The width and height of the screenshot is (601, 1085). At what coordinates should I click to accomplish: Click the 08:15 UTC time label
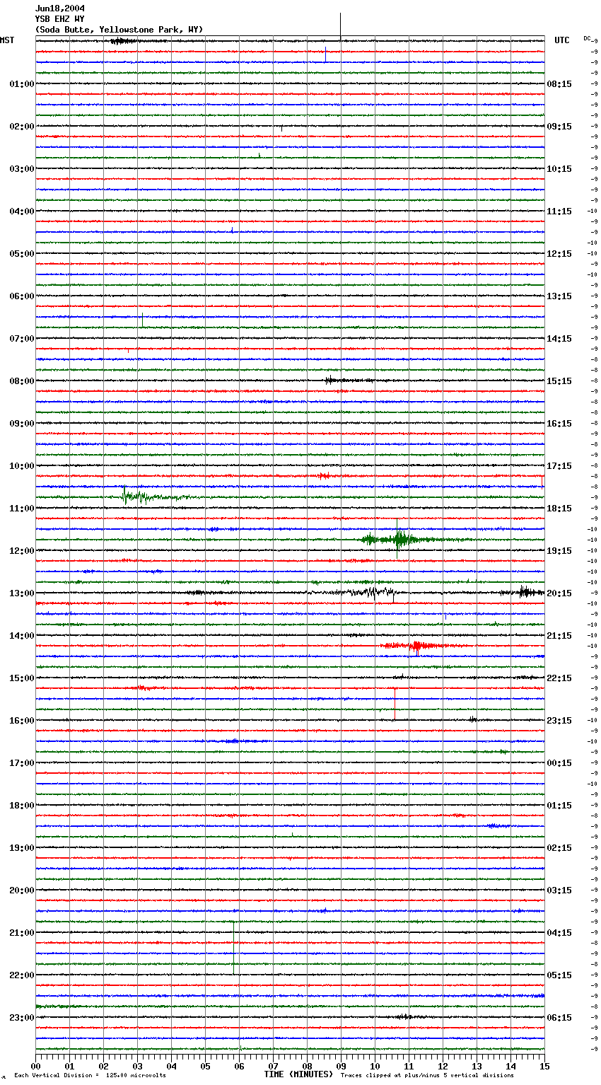(559, 84)
